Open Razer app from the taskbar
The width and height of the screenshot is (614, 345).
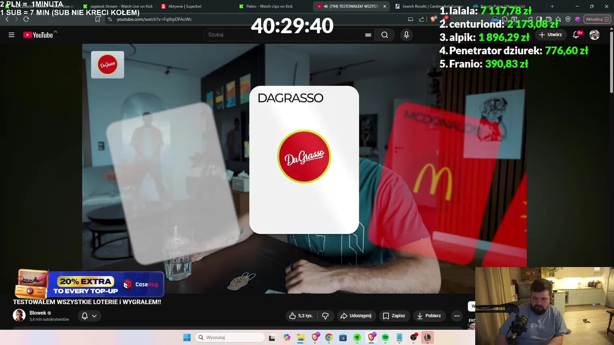357,337
